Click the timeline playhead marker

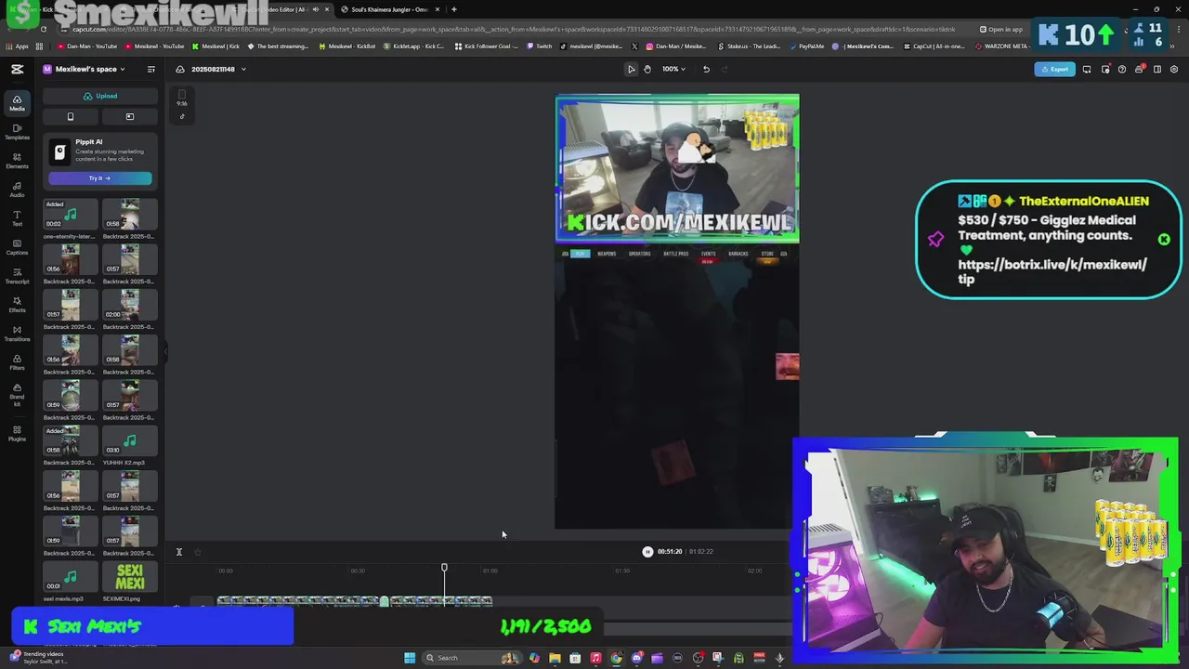(x=444, y=567)
